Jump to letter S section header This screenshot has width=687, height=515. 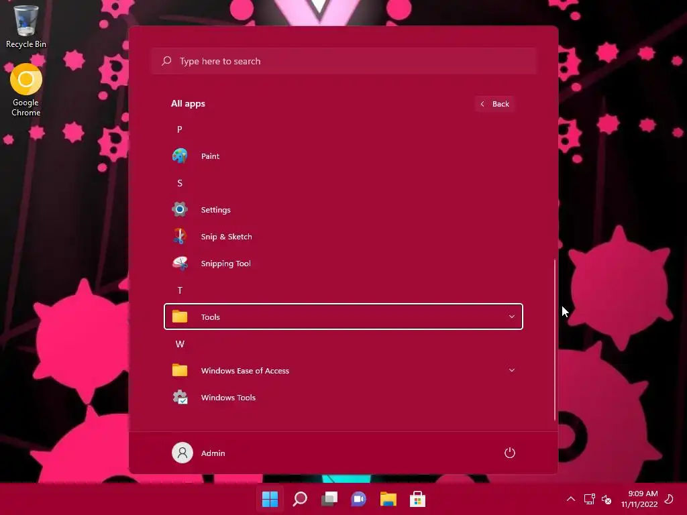[180, 183]
